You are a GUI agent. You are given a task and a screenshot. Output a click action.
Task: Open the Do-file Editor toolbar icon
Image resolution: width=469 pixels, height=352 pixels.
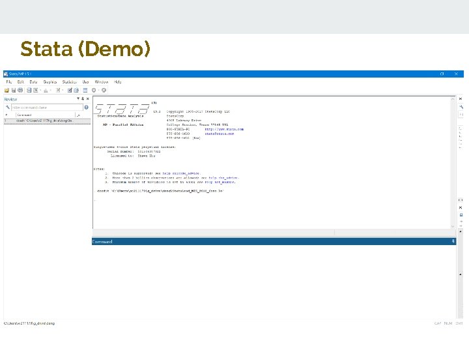pyautogui.click(x=58, y=90)
